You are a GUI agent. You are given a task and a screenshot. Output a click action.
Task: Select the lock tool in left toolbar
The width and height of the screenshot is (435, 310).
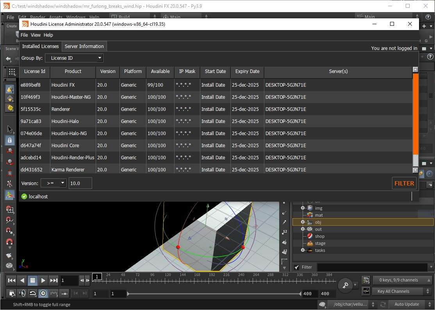tap(10, 140)
